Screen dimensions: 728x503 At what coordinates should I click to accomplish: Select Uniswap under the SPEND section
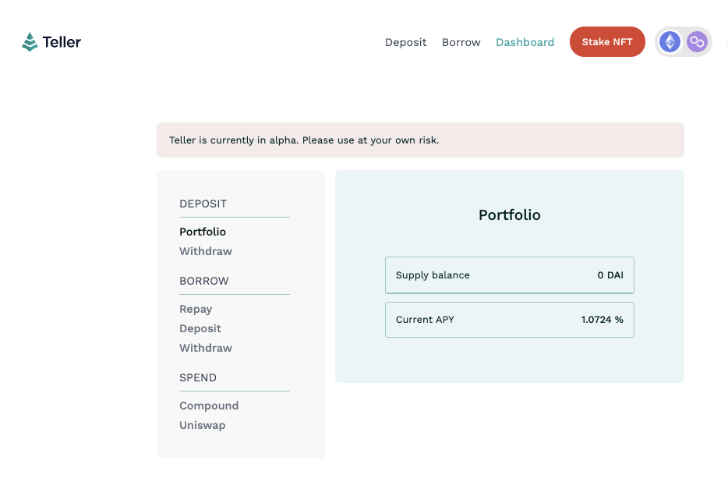[203, 426]
